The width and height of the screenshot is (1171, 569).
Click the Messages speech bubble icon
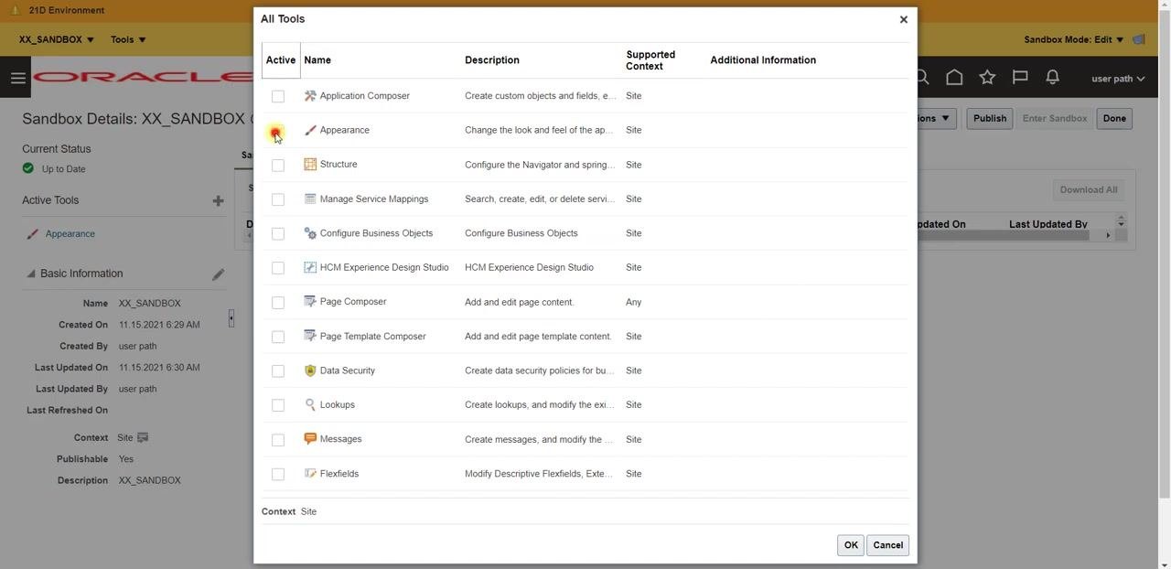point(310,439)
